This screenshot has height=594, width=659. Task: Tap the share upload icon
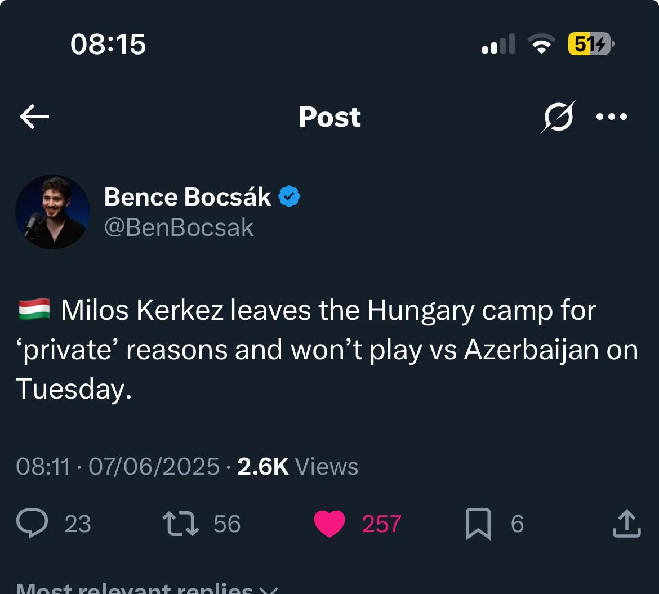pyautogui.click(x=627, y=524)
